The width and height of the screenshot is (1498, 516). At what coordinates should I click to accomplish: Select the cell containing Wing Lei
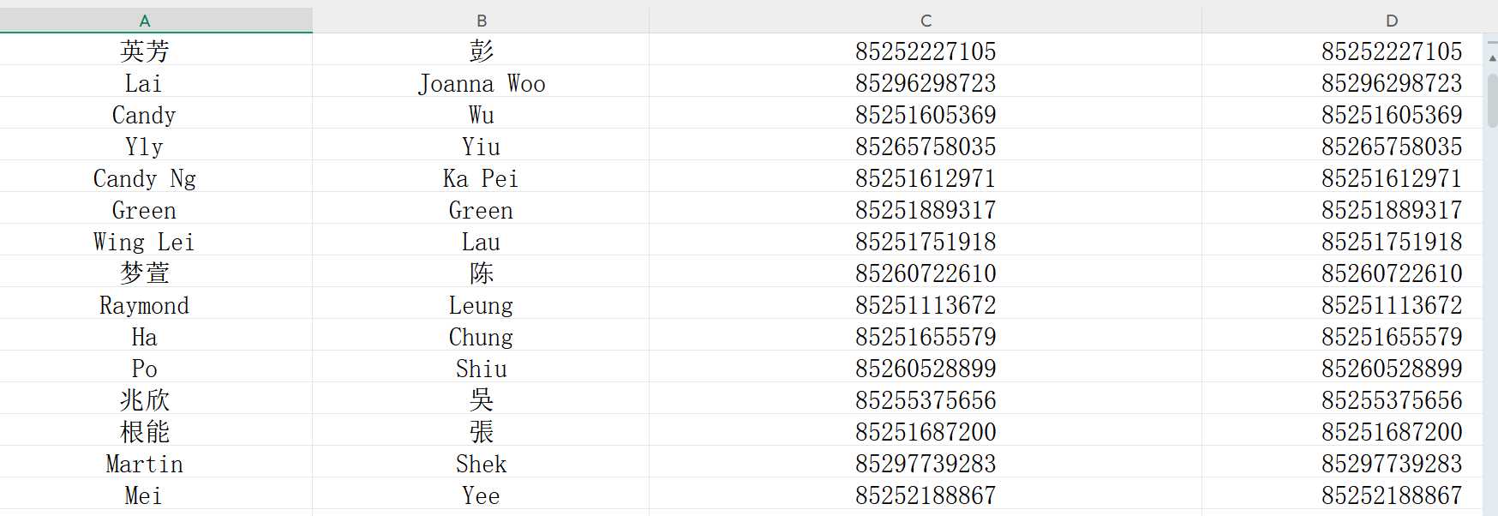(156, 242)
